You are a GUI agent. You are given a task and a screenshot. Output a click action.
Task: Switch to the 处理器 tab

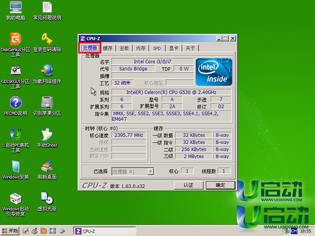click(x=90, y=48)
